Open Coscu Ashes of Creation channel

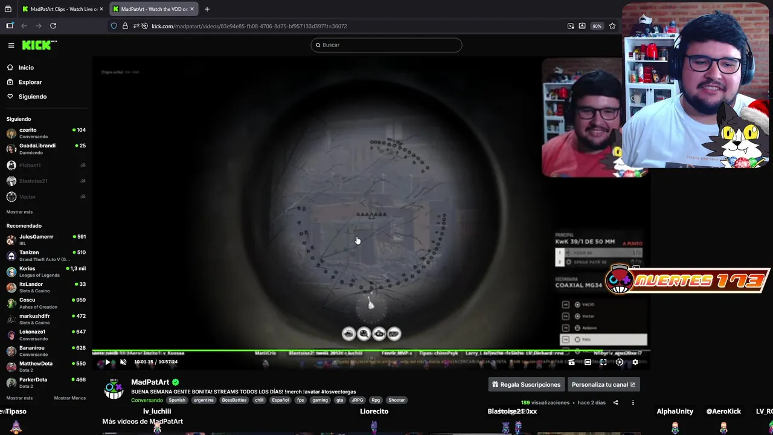click(x=46, y=303)
